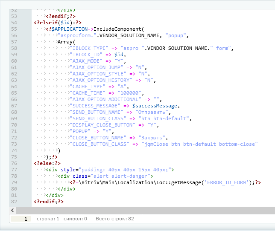Click the 'IncludeComponent(' text
Screen dimensions: 275x231
click(119, 29)
